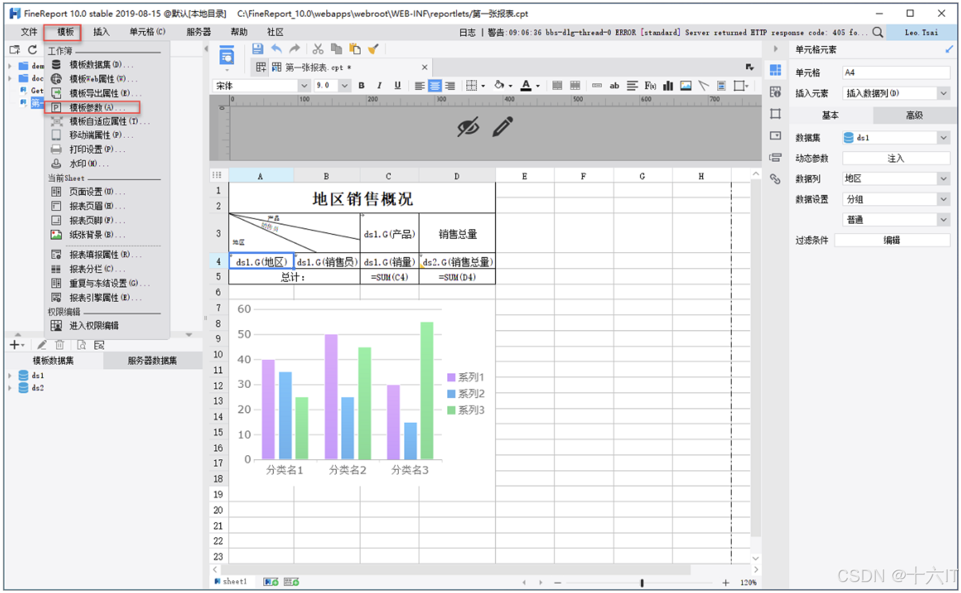The height and width of the screenshot is (593, 961).
Task: Insert a sub-report via toolbar icon
Action: pyautogui.click(x=721, y=86)
